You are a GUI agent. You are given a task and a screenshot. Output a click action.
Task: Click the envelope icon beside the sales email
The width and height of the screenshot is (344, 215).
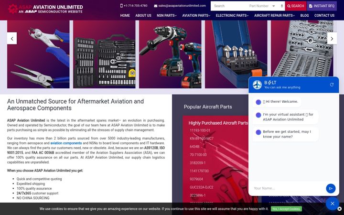point(156,6)
